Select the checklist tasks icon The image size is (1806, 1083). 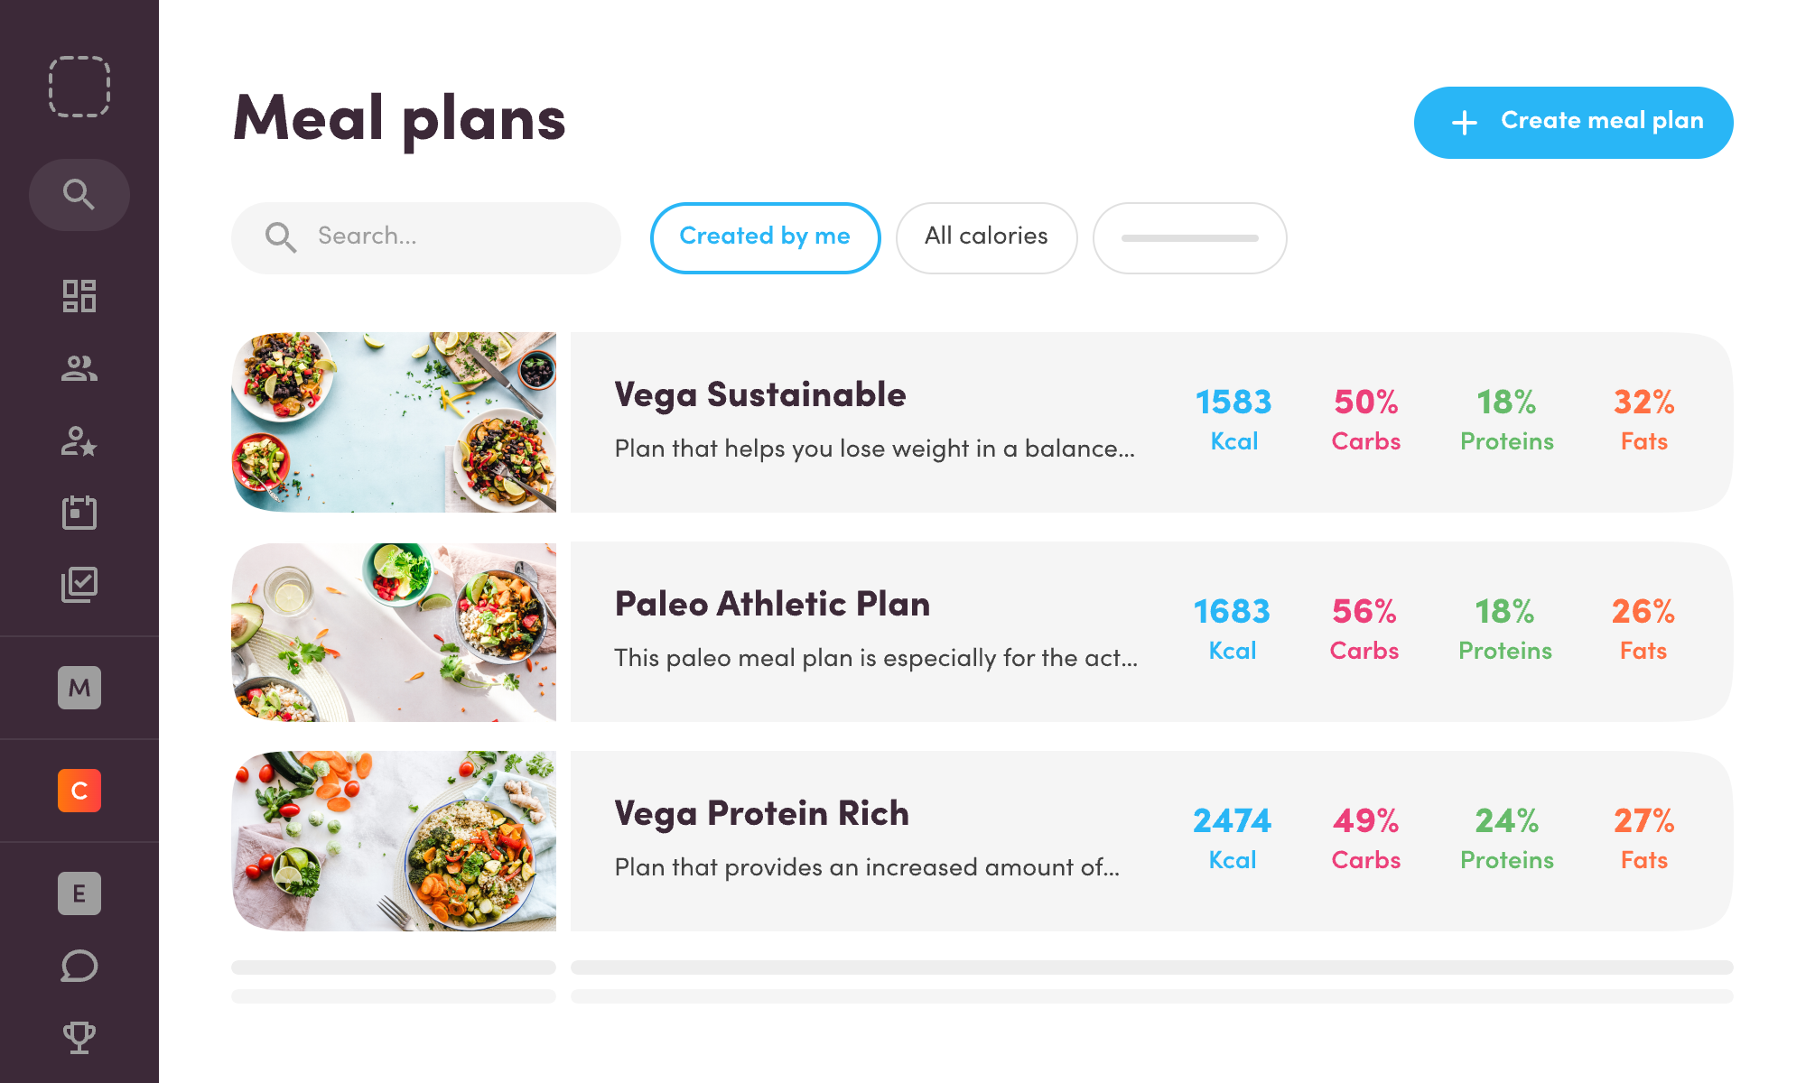[x=79, y=585]
